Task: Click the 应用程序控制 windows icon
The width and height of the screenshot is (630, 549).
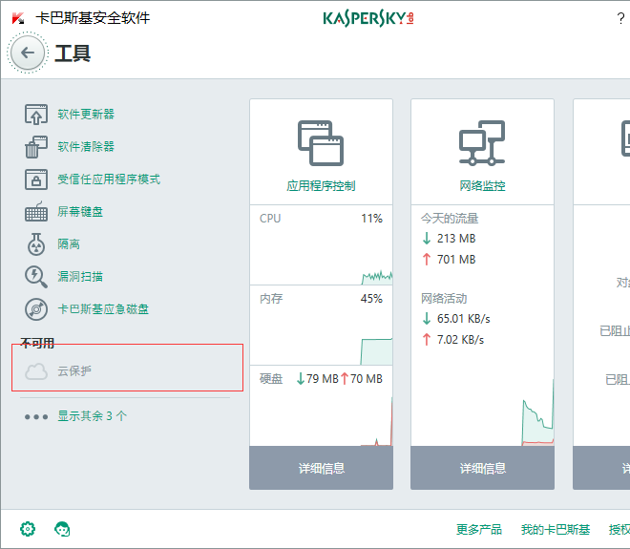Action: 321,143
